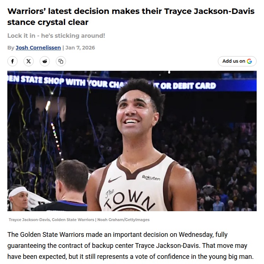264x264 pixels.
Task: Click the Add us on Google button
Action: point(237,61)
